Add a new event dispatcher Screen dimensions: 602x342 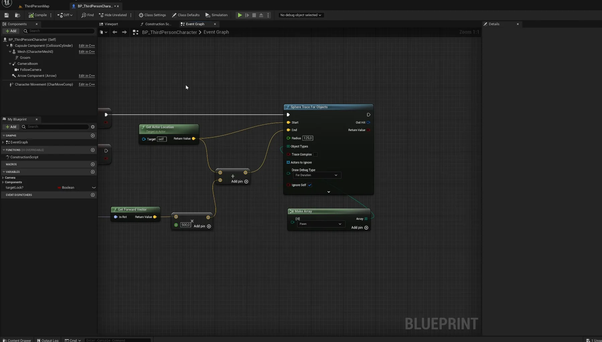point(93,195)
